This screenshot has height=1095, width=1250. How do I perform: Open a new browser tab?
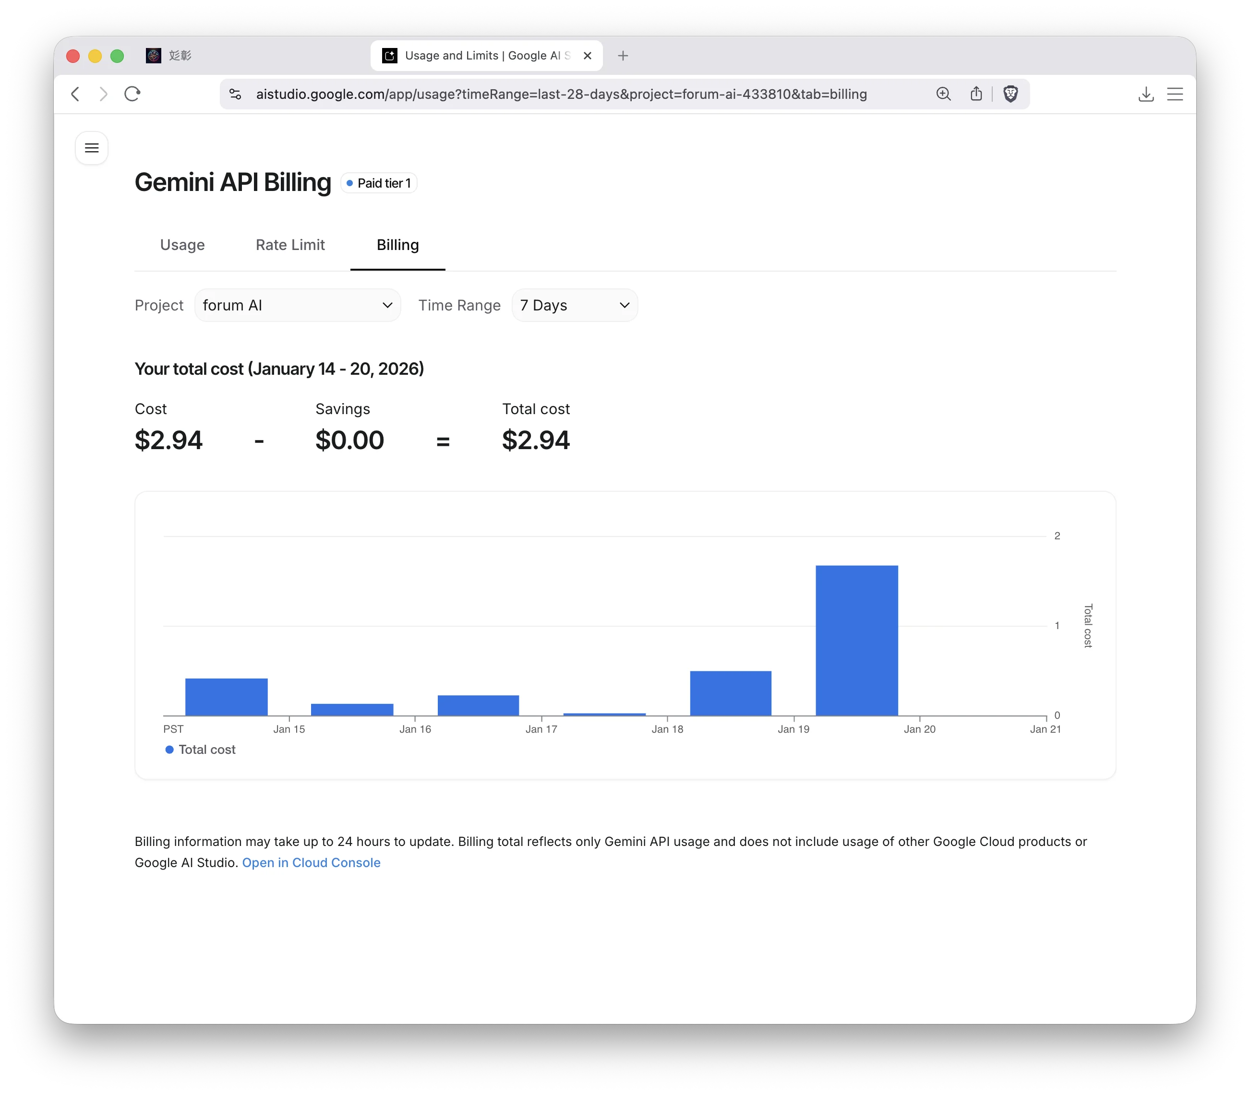click(623, 56)
